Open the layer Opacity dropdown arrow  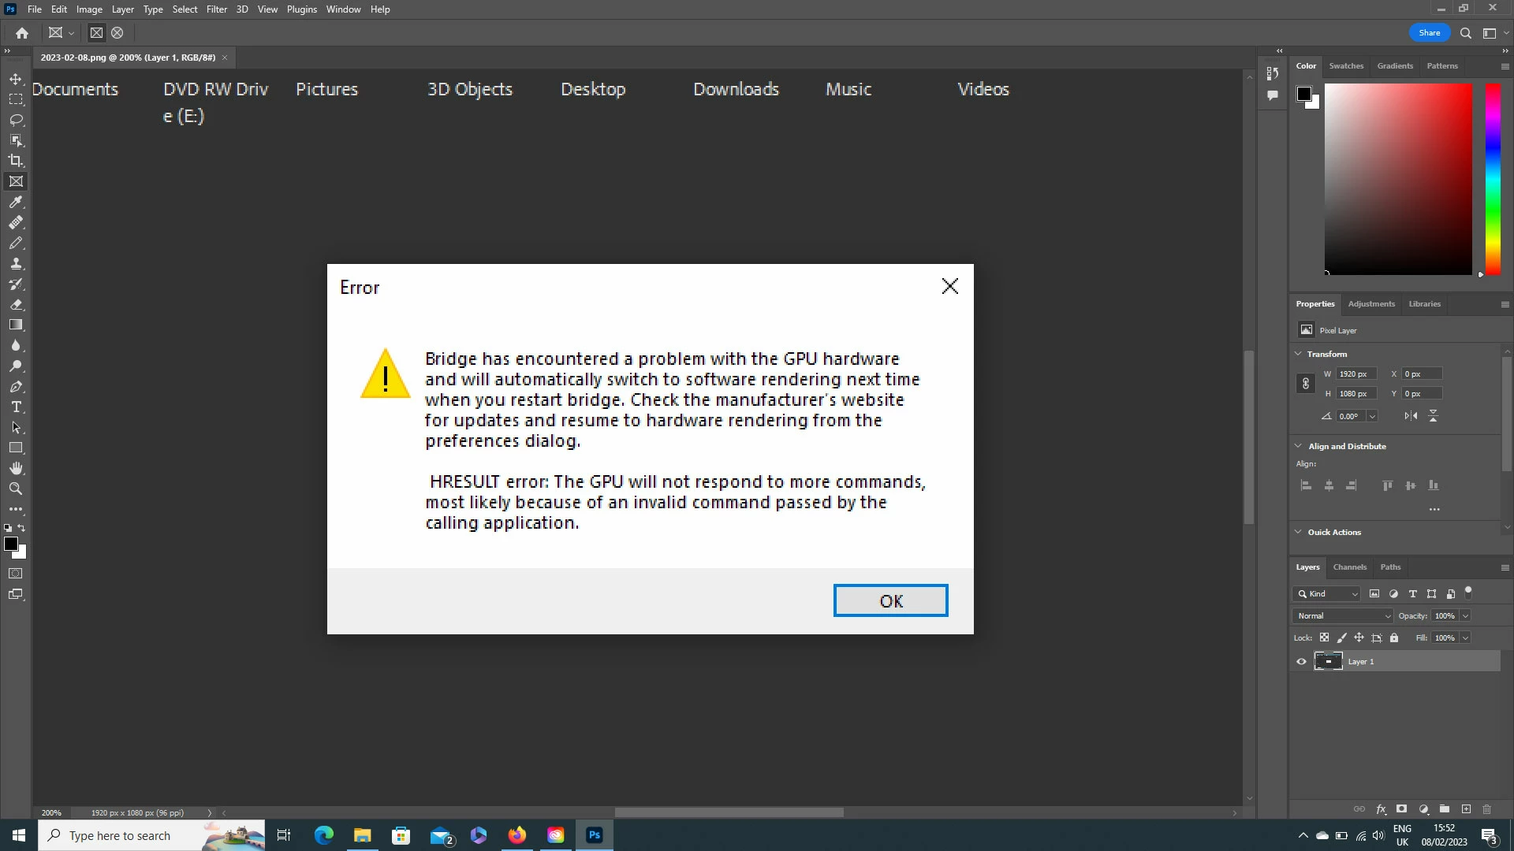[x=1465, y=616]
